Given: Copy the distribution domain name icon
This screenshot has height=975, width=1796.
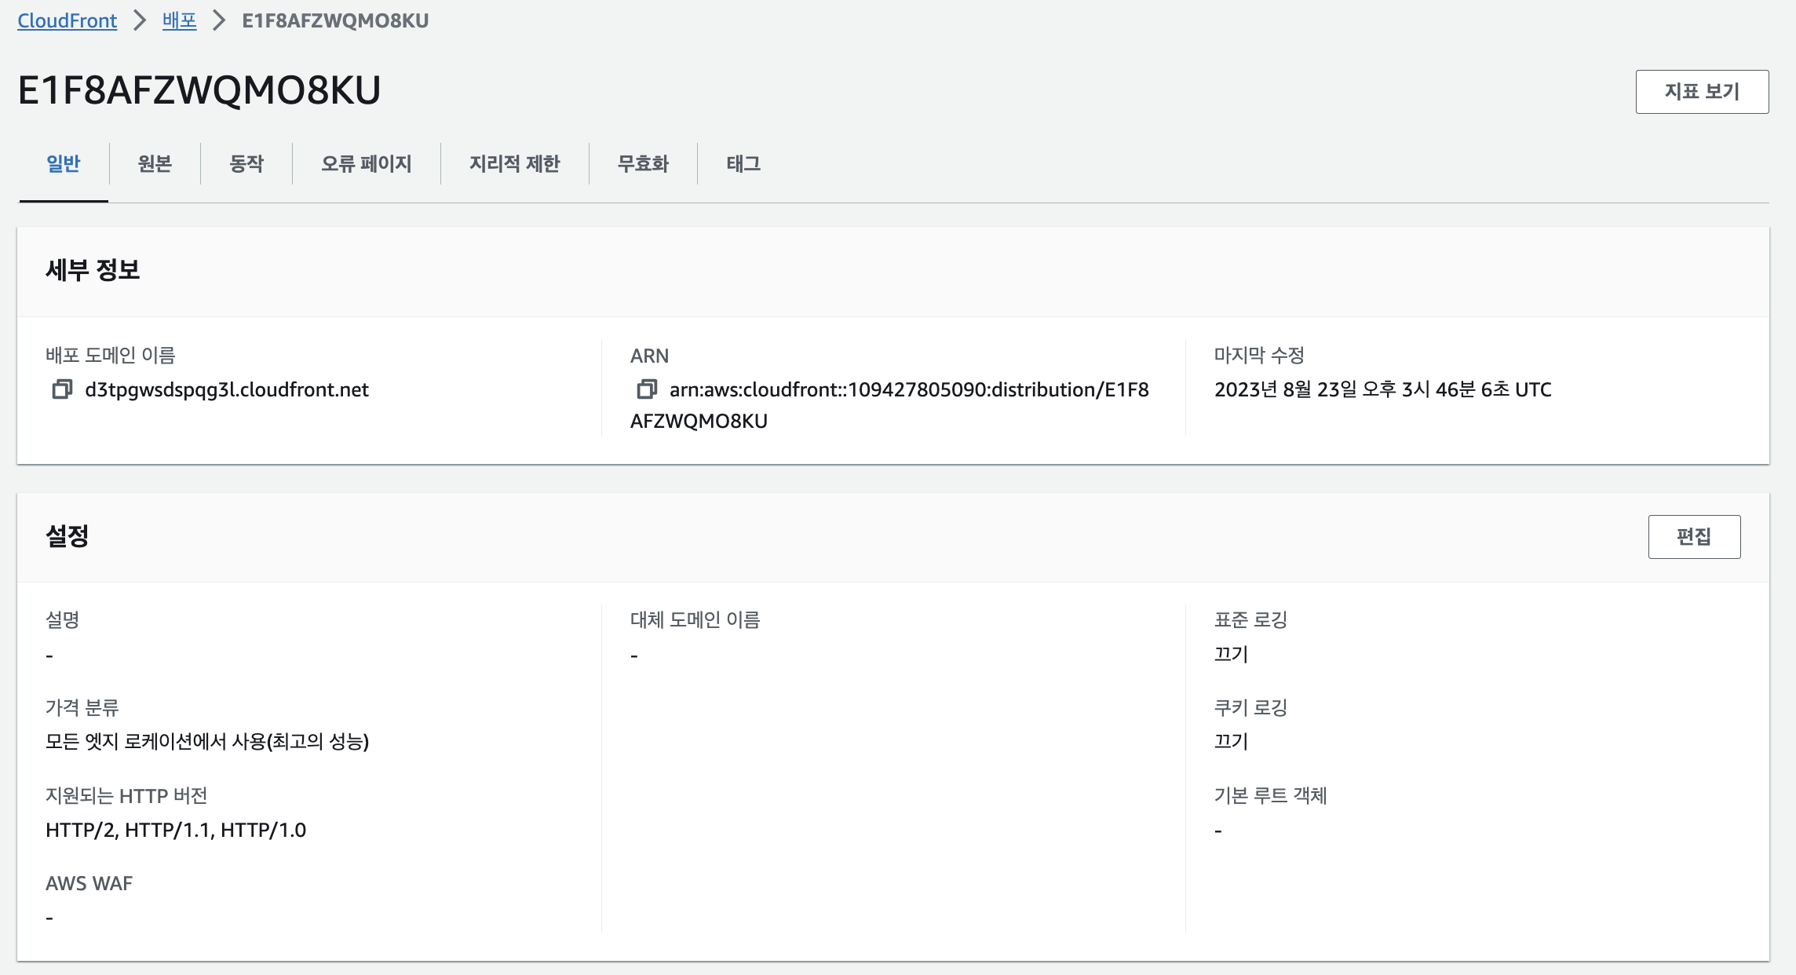Looking at the screenshot, I should pyautogui.click(x=62, y=389).
